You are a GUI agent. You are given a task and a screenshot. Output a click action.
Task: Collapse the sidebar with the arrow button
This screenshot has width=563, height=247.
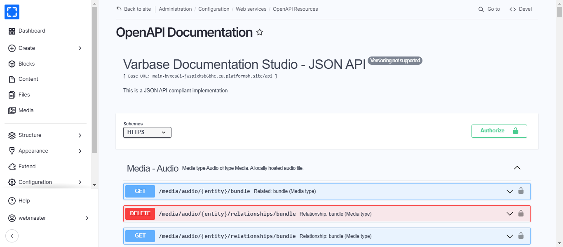(12, 236)
